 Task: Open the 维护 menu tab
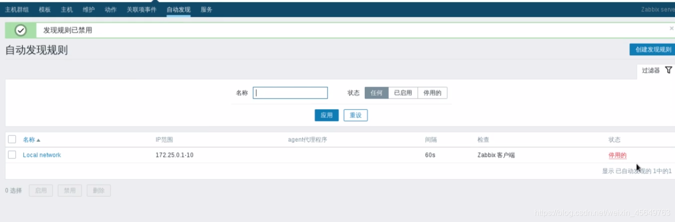coord(88,9)
